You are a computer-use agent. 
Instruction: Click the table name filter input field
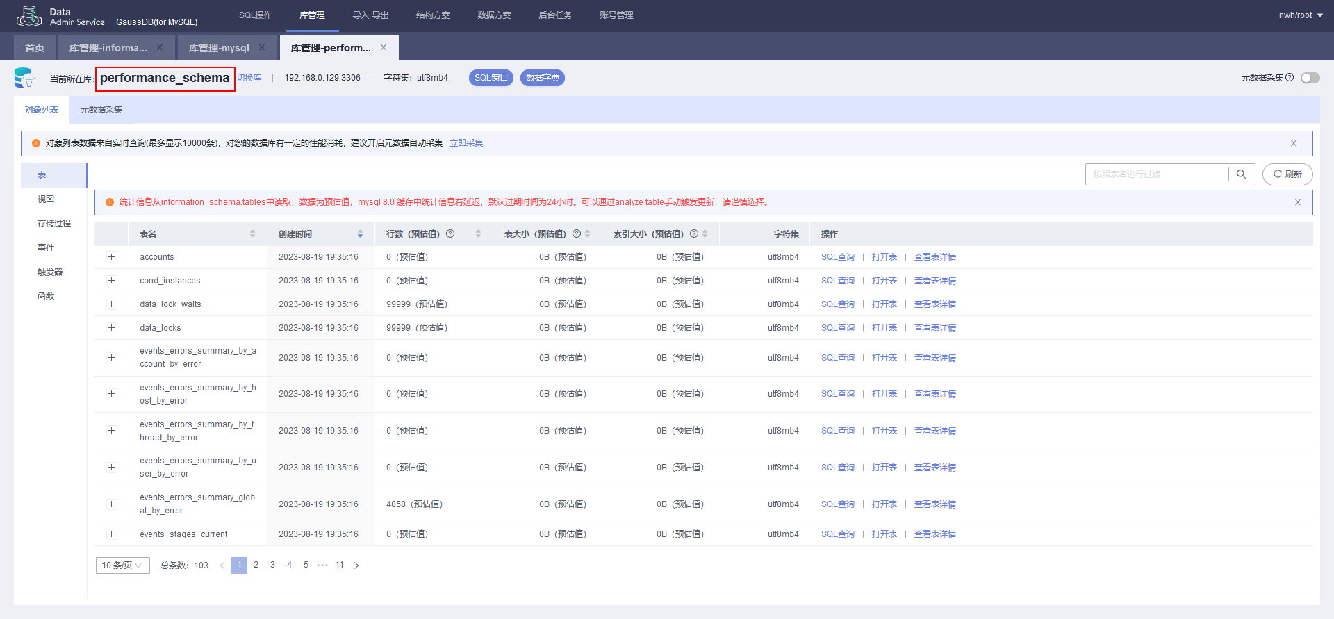point(1157,174)
